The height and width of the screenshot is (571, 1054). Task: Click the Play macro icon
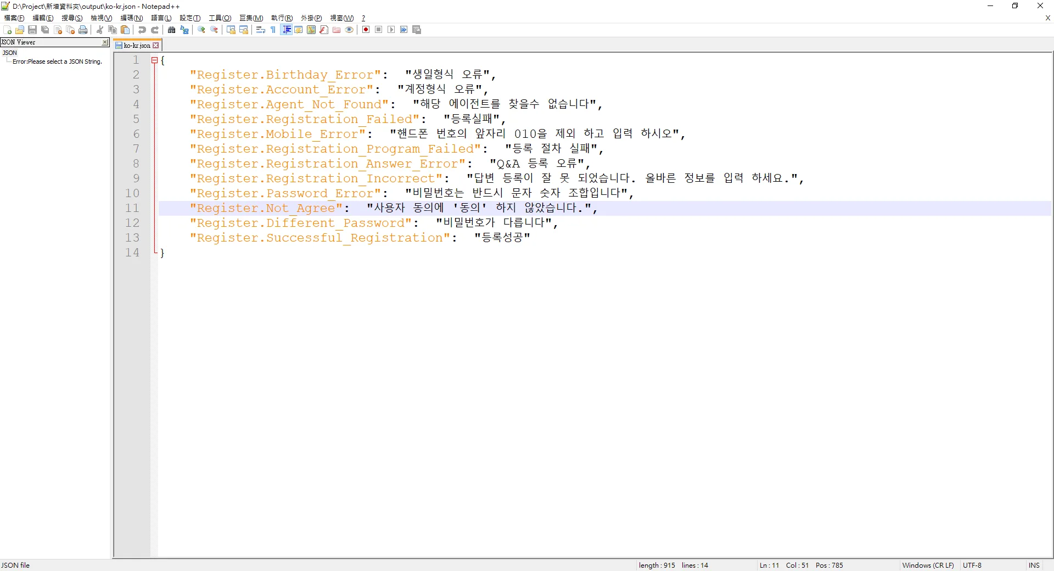click(391, 30)
